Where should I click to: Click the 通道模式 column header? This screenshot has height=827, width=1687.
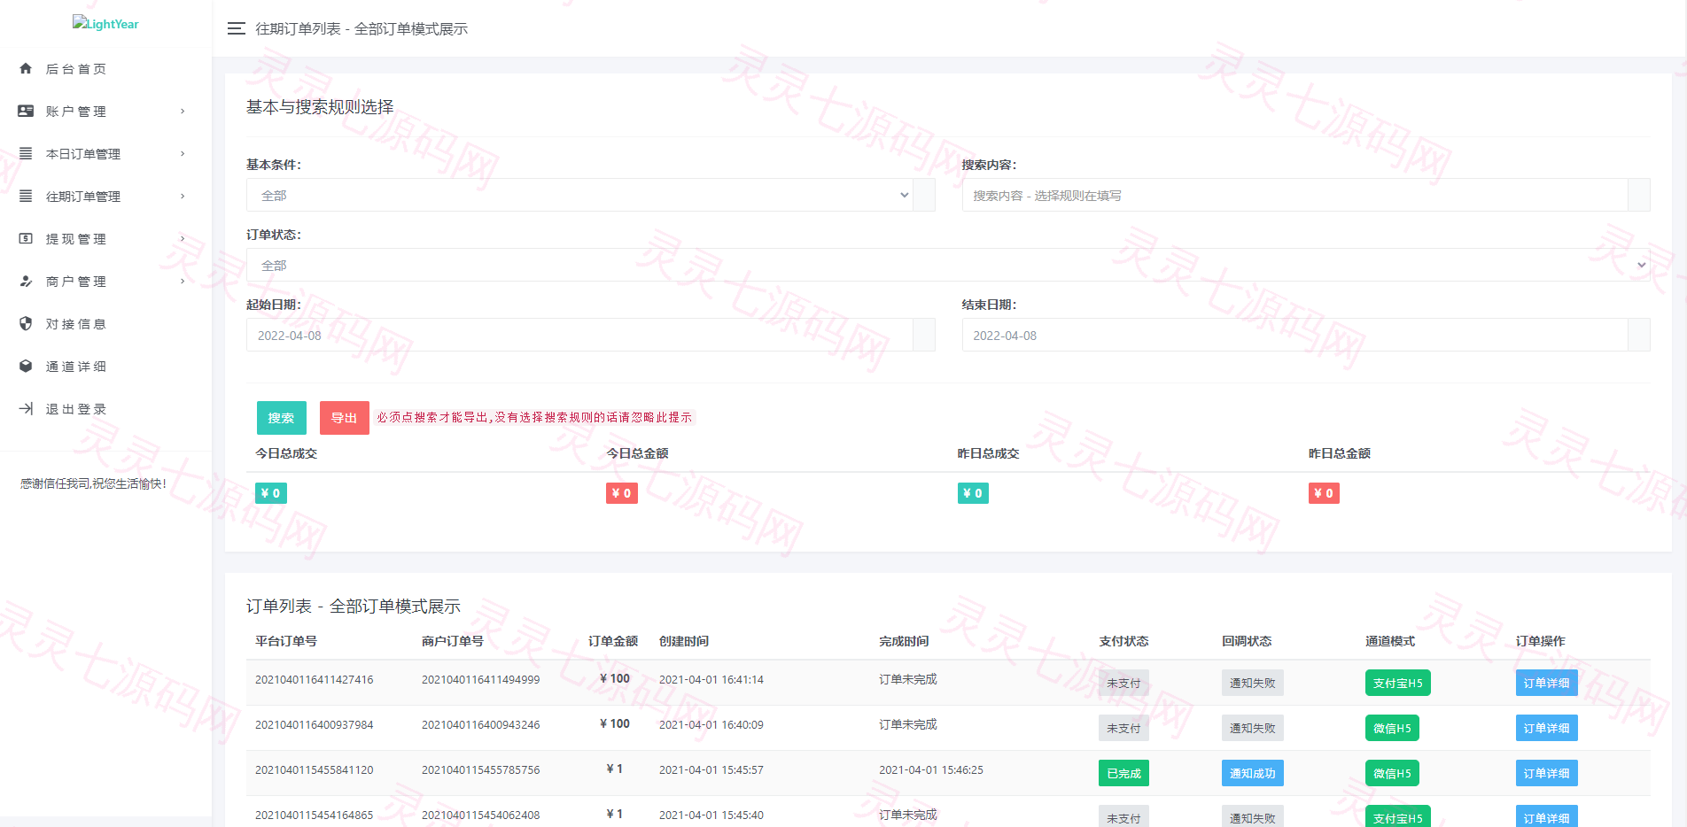point(1390,641)
